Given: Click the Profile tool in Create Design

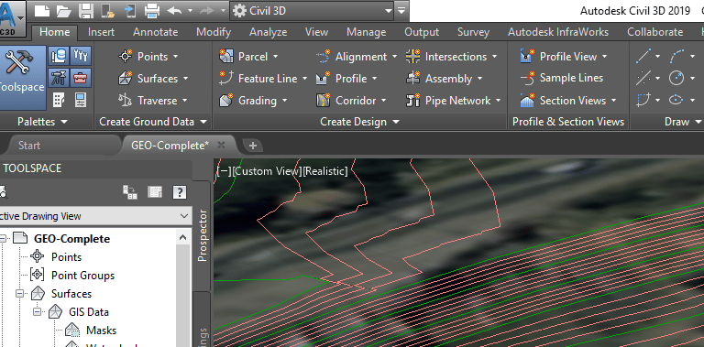Looking at the screenshot, I should tap(347, 79).
